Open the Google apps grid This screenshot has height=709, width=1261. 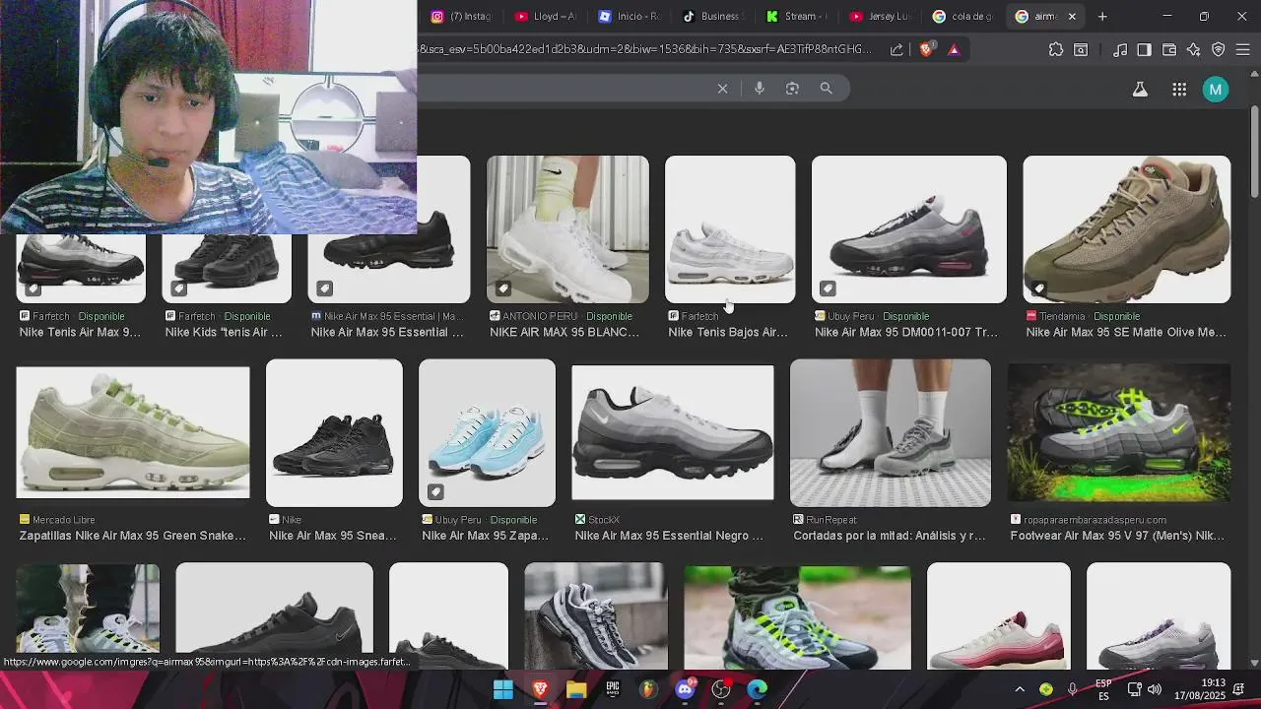point(1178,90)
